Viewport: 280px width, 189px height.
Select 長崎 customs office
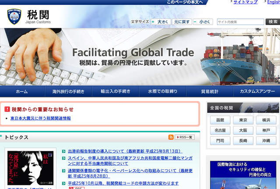243,141
